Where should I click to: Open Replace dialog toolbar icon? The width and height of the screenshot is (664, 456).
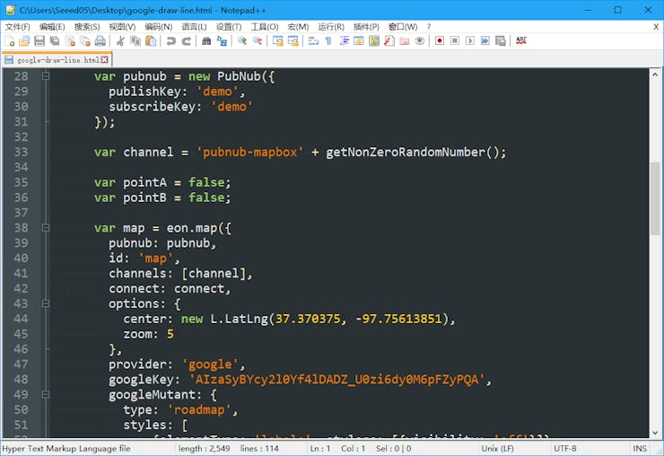point(222,40)
